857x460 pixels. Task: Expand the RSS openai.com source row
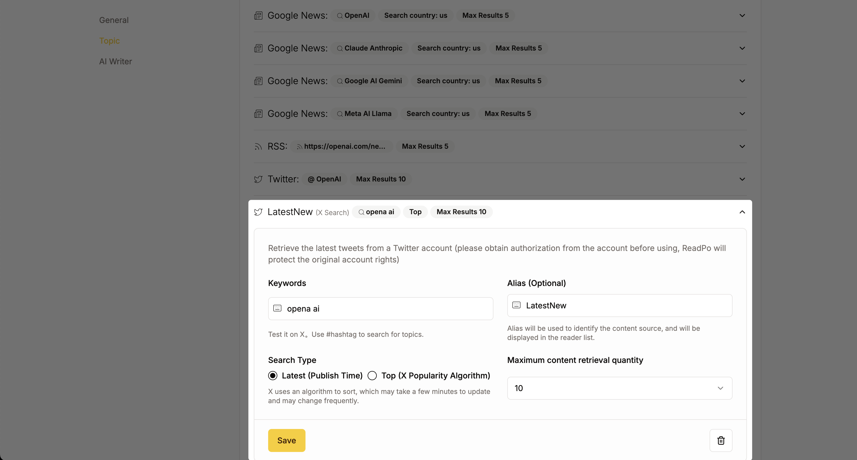pos(742,146)
